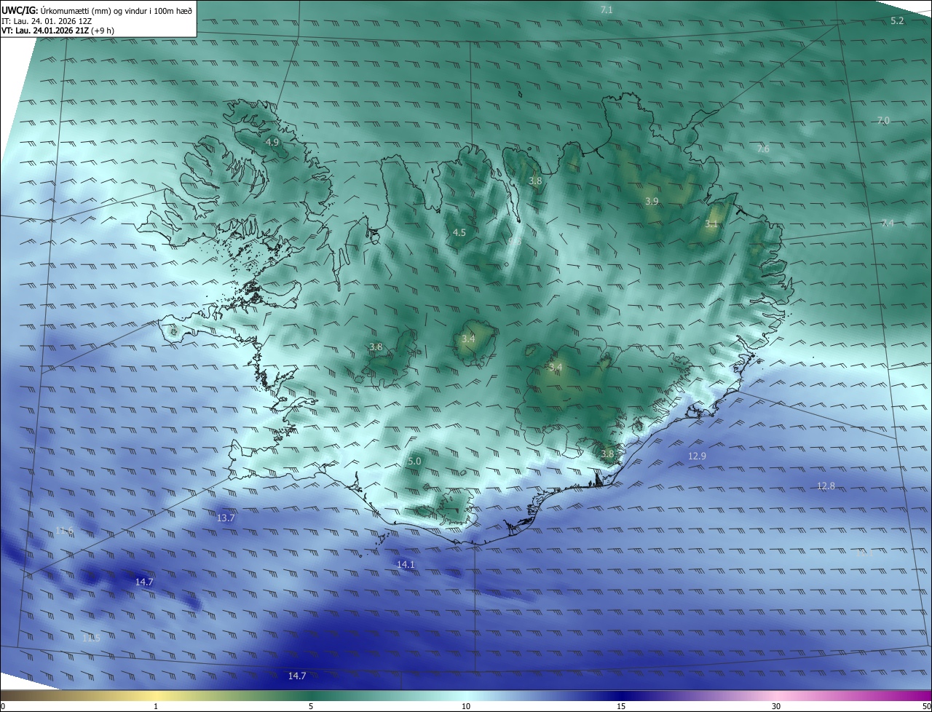This screenshot has height=712, width=932.
Task: Click the 7.4 value label
Action: (x=888, y=223)
